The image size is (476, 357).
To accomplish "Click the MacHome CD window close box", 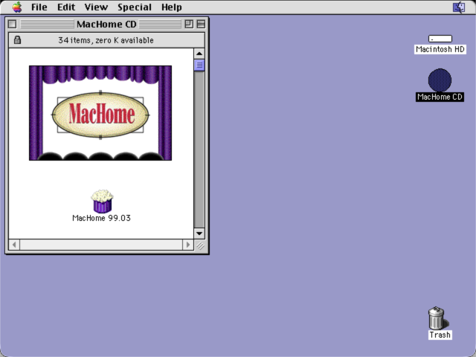I will tap(13, 24).
